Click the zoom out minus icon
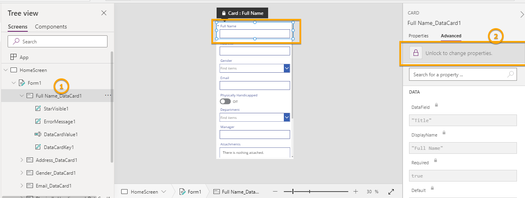525x198 pixels. click(276, 192)
